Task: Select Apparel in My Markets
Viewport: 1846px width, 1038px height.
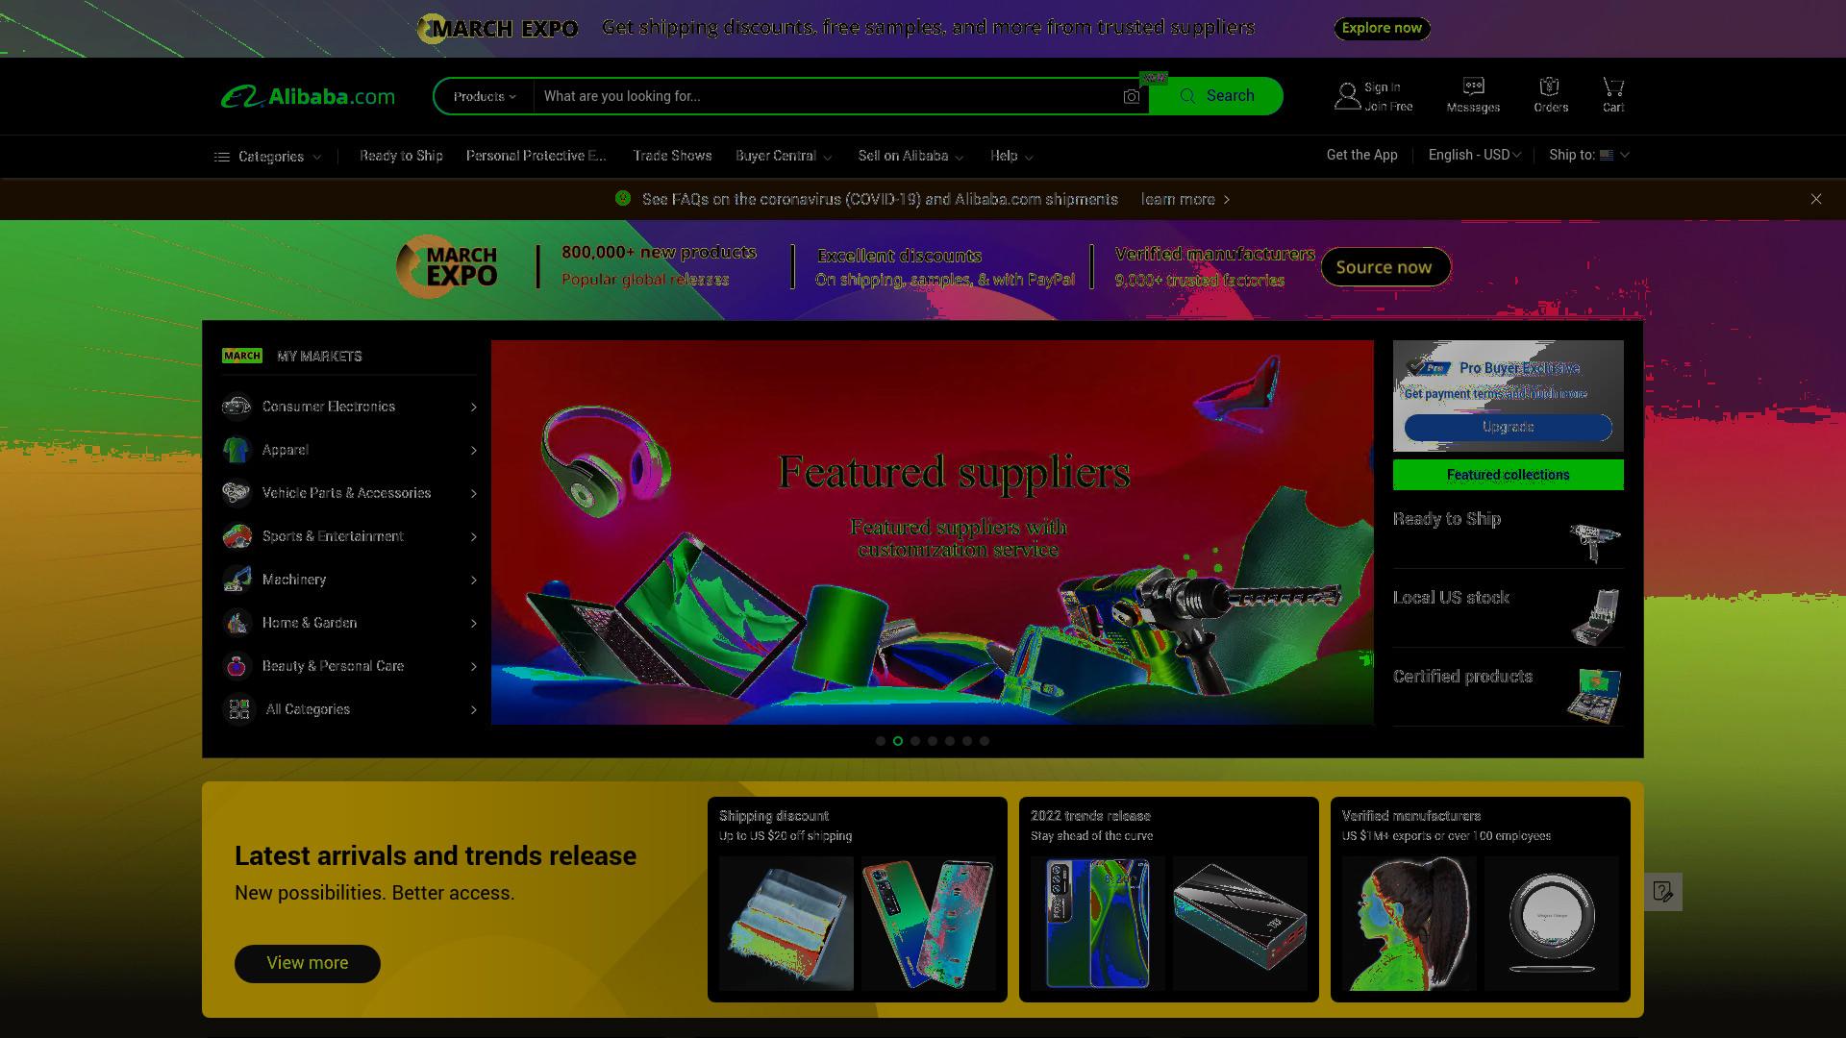Action: click(350, 450)
